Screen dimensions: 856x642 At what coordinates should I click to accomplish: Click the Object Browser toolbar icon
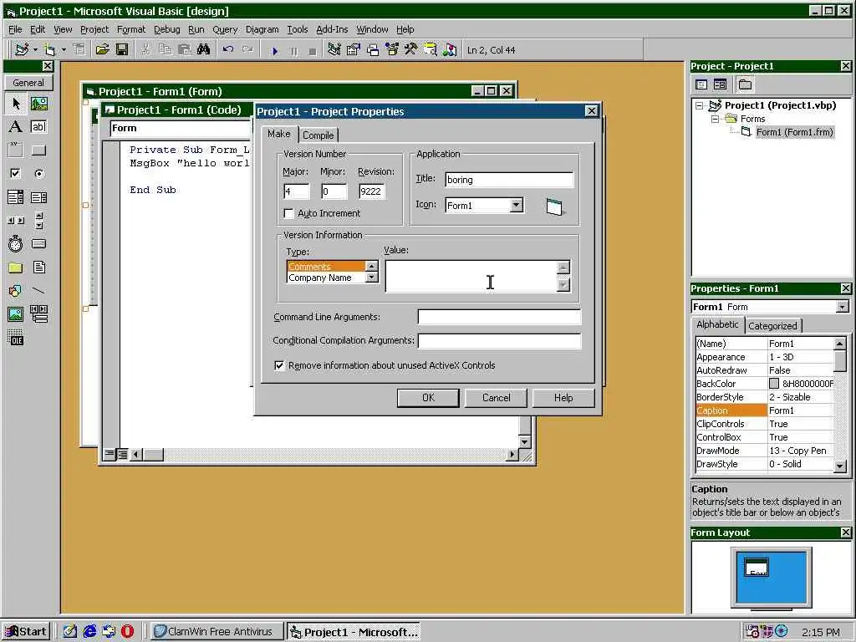392,50
